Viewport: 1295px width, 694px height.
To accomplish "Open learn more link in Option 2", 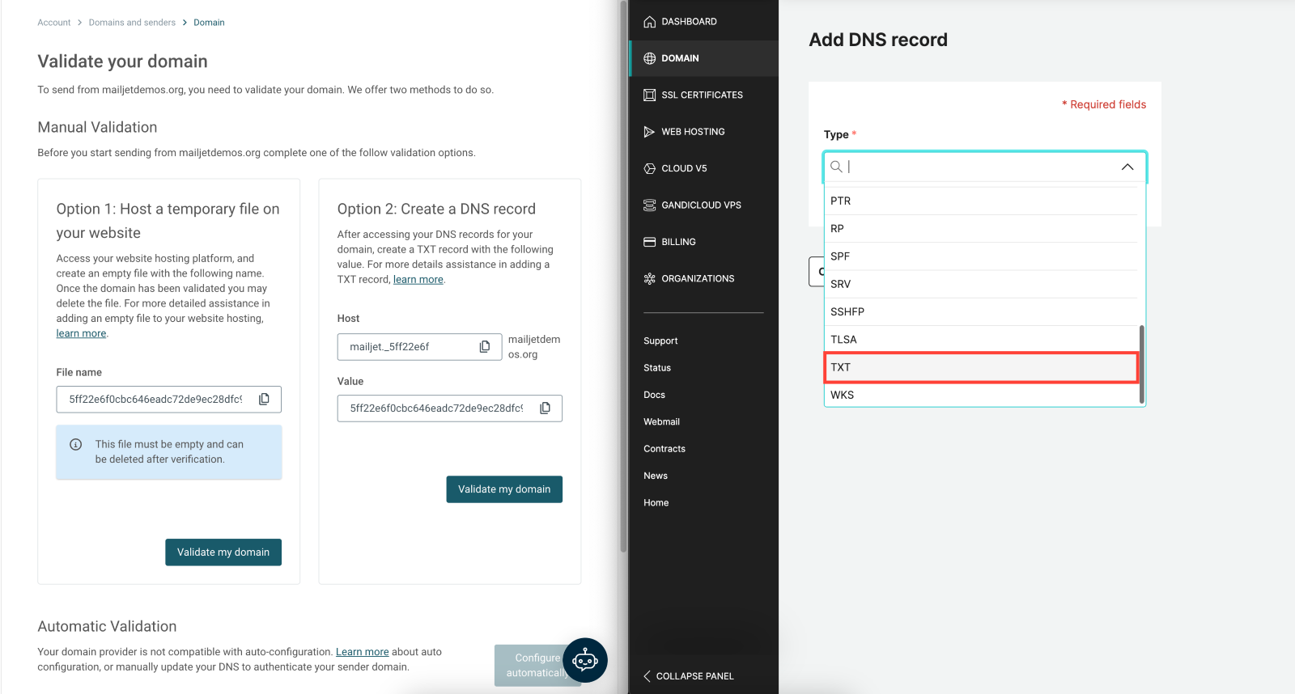I will coord(418,279).
